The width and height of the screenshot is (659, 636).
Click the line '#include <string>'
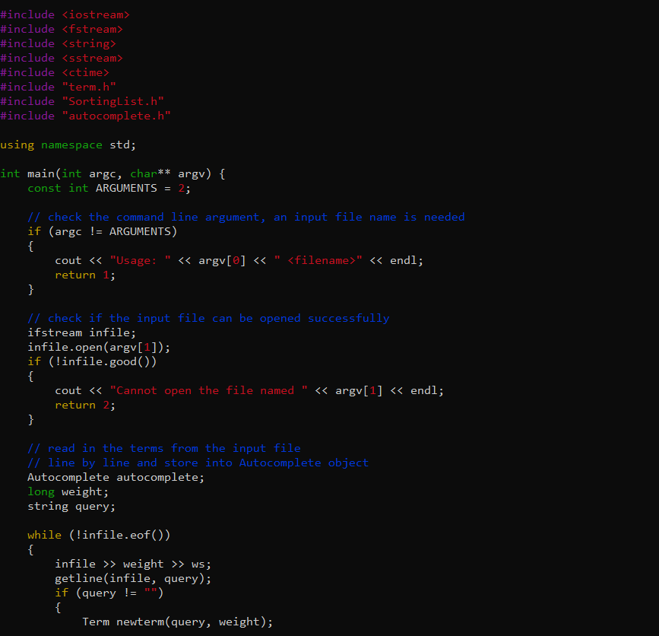click(58, 44)
